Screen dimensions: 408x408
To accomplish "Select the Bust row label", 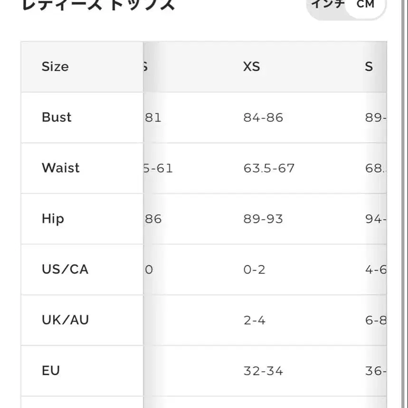I will pos(57,117).
